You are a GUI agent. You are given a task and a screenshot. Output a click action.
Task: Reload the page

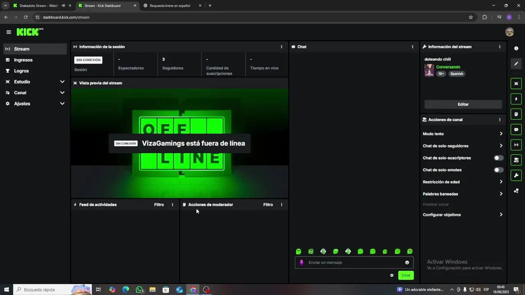25,17
